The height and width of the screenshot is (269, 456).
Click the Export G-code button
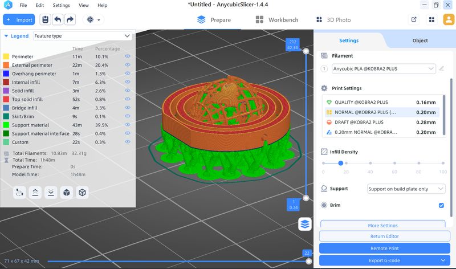pos(384,260)
